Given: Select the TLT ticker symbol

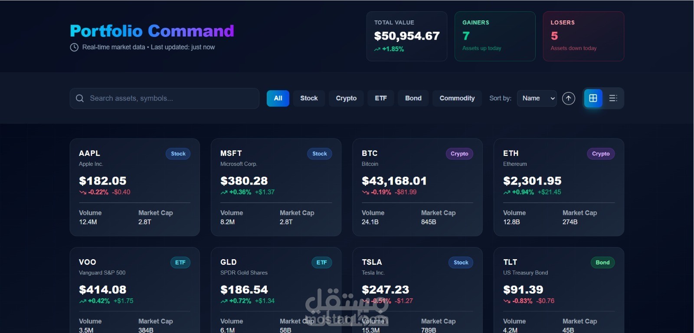Looking at the screenshot, I should click(x=510, y=262).
